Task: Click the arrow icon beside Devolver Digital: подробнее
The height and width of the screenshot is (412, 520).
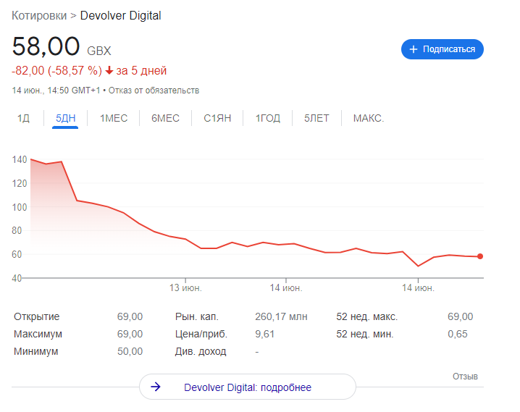Action: pos(155,387)
